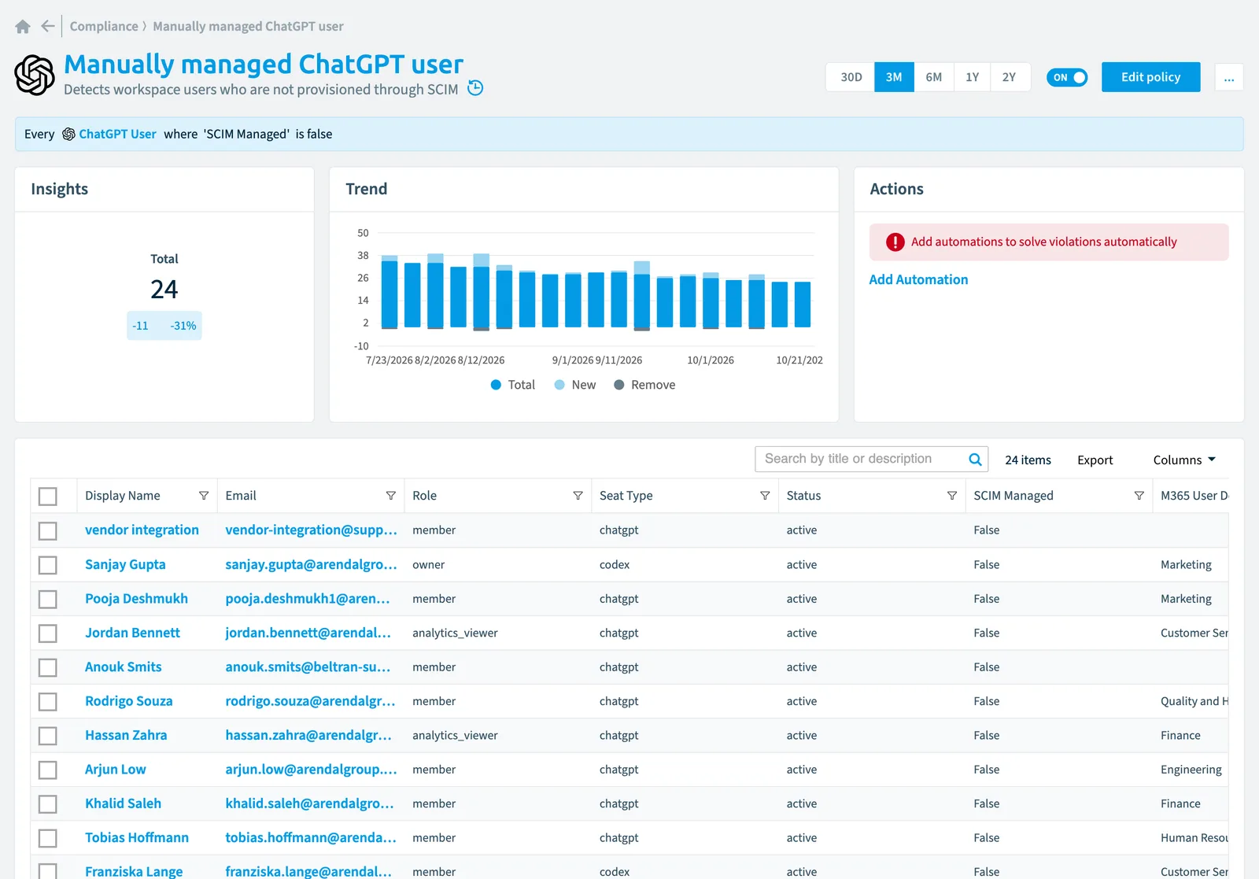Screen dimensions: 1259x879
Task: Open the more options ellipsis button
Action: [1229, 77]
